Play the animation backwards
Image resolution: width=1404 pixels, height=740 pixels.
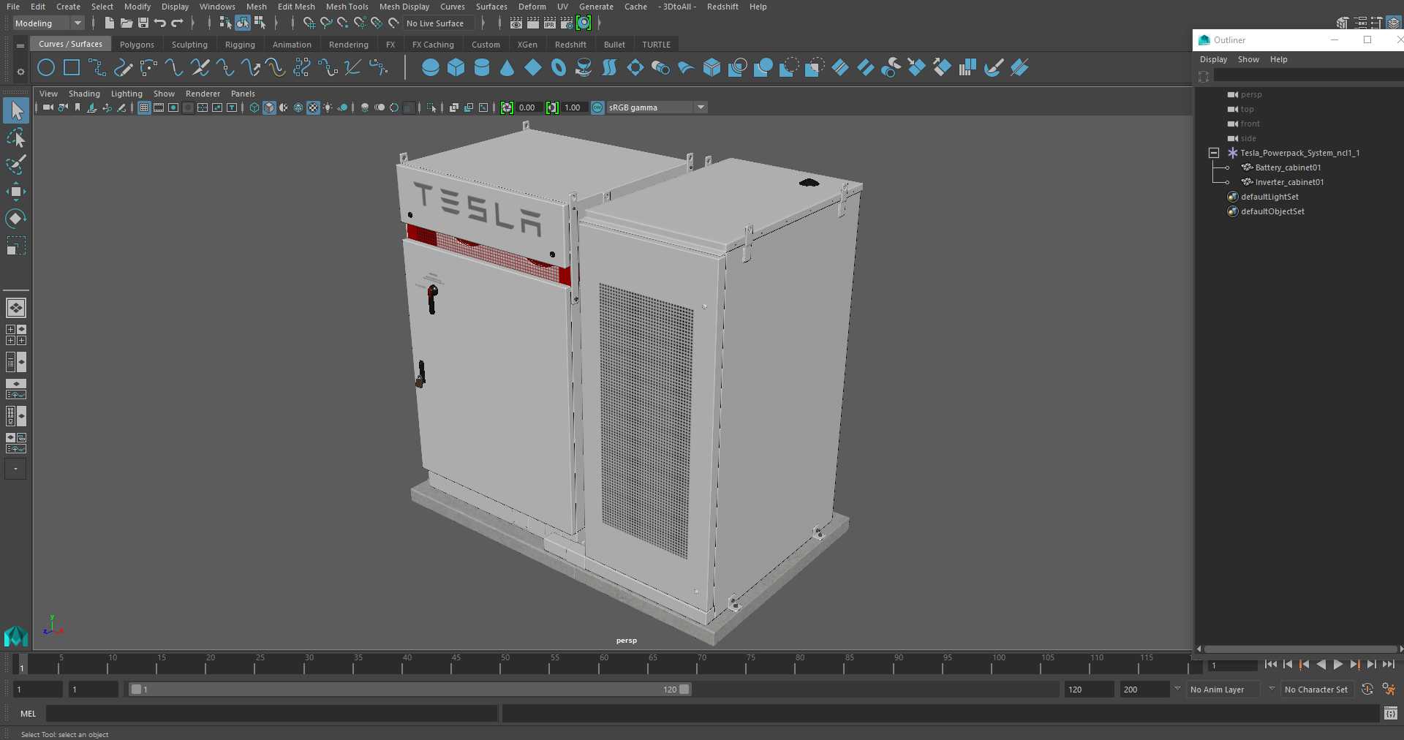1321,665
